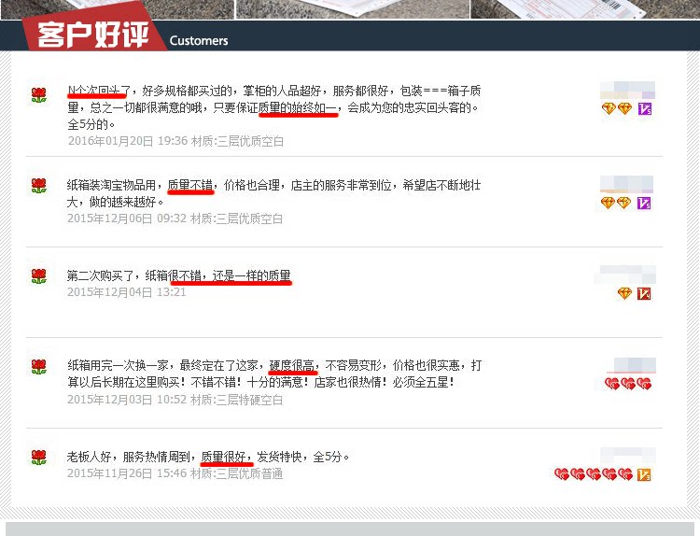Viewport: 700px width, 536px height.
Task: Click the orange V3 badge on the last review
Action: coord(644,474)
